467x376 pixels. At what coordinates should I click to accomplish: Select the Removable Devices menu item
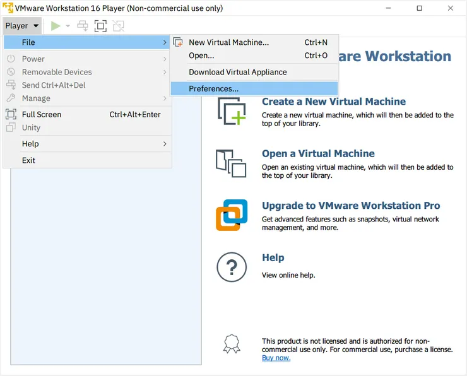86,72
